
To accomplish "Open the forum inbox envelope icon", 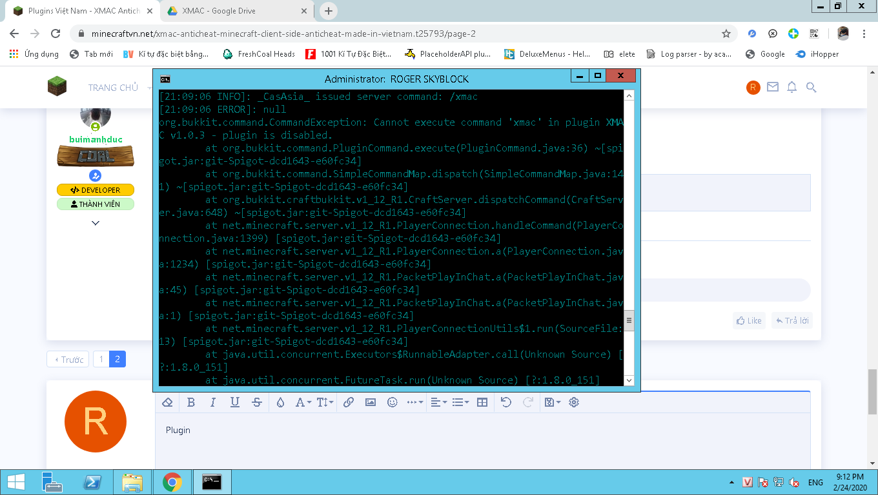I will coord(772,88).
